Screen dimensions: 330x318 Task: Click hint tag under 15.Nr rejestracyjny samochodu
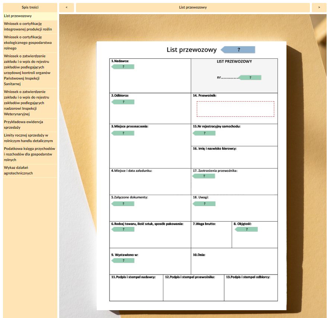(x=204, y=133)
